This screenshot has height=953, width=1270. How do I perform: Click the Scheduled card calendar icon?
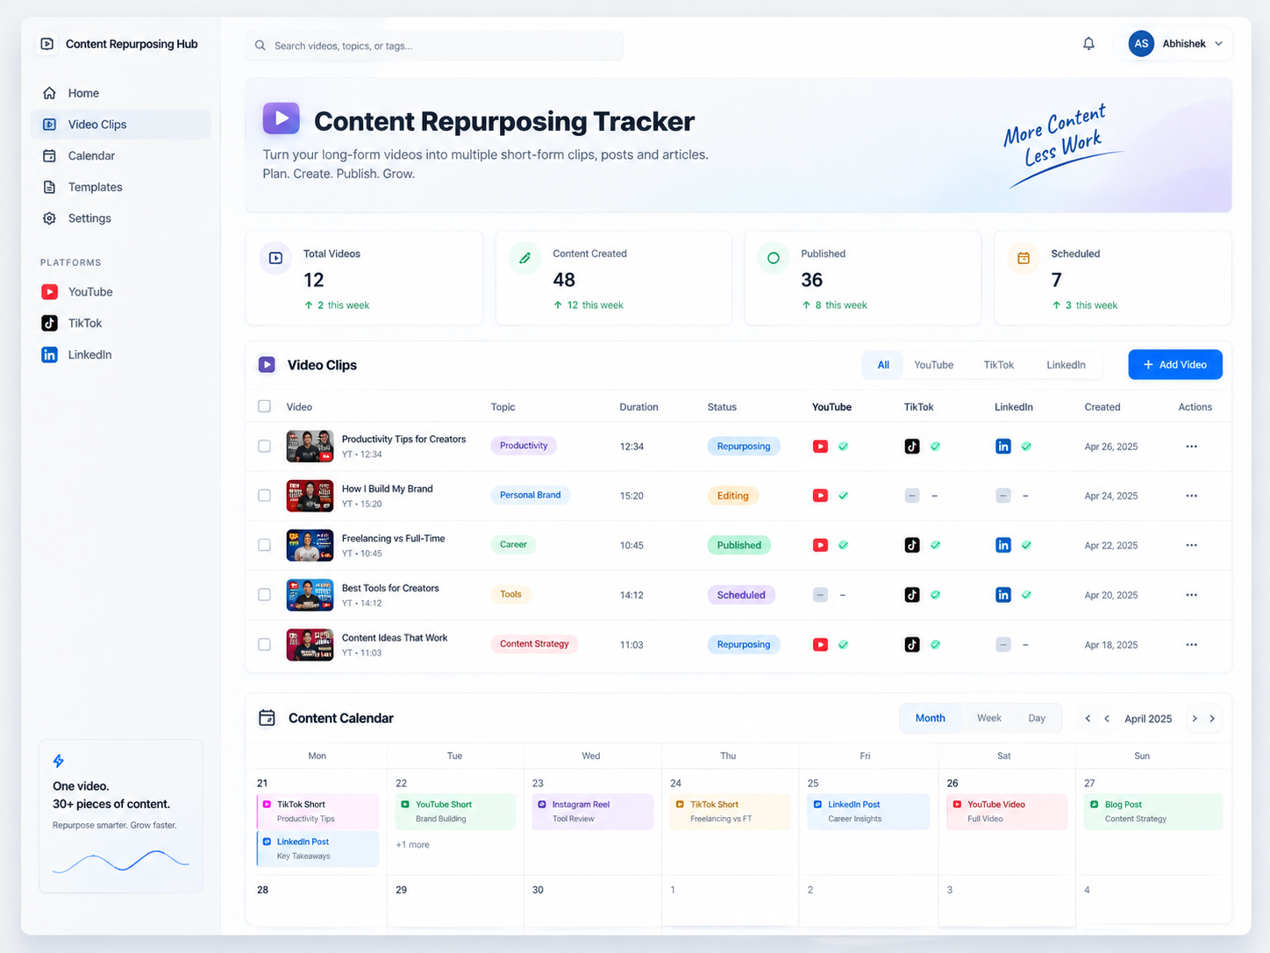[x=1023, y=258]
